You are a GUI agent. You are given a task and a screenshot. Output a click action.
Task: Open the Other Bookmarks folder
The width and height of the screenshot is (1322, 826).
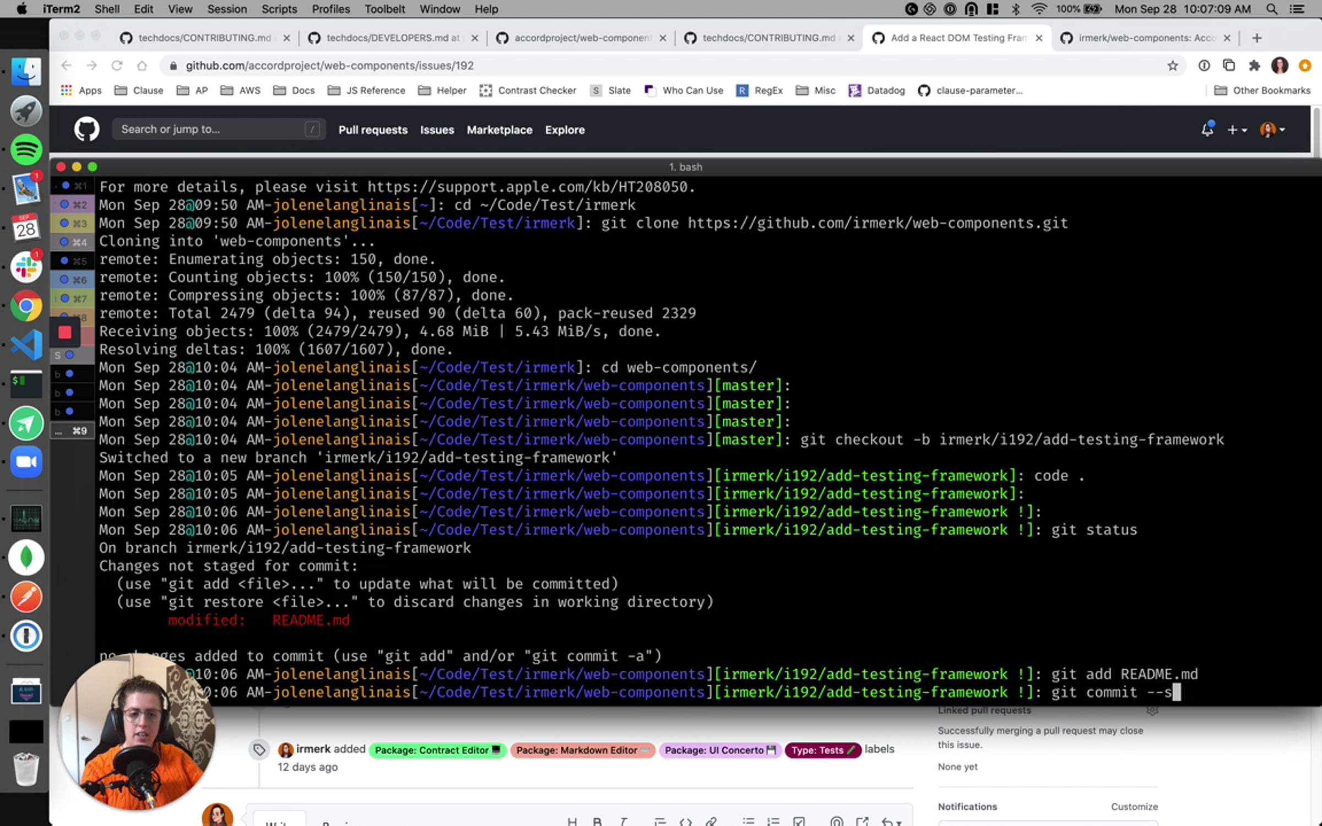point(1262,90)
